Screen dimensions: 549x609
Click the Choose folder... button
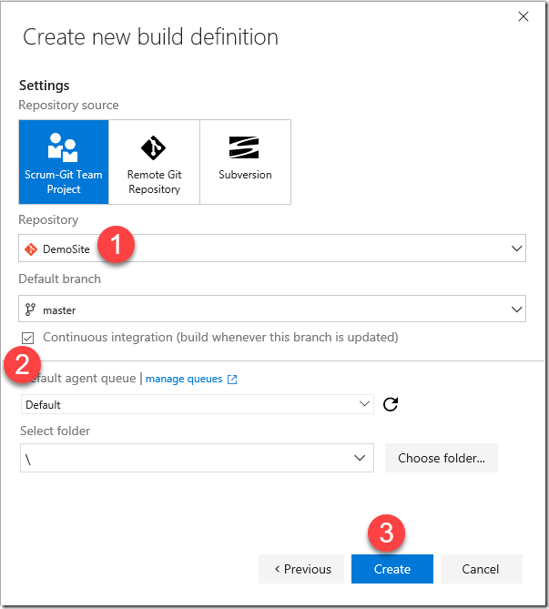tap(442, 458)
